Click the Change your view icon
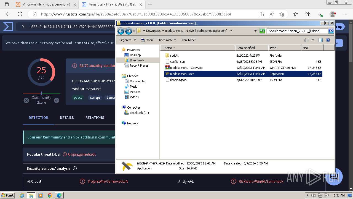The width and height of the screenshot is (353, 199). tap(306, 40)
